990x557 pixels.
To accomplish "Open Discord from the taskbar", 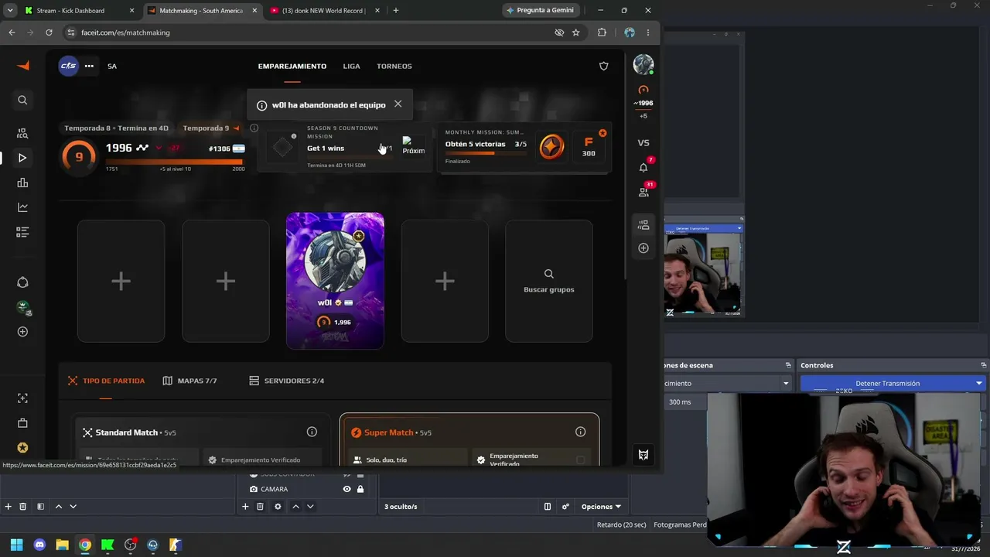I will click(39, 545).
